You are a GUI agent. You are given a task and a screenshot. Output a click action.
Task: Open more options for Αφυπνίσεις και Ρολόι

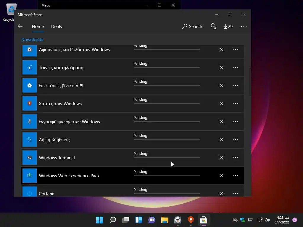(x=235, y=49)
